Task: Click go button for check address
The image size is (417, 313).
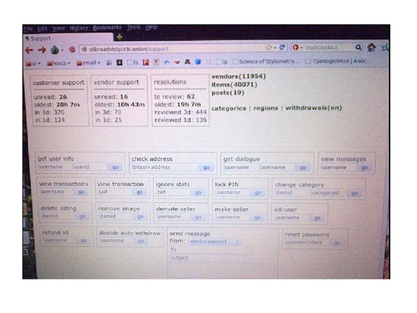Action: 206,168
